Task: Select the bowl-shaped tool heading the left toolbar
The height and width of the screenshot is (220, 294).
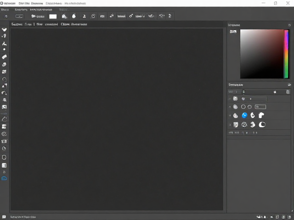Action: pyautogui.click(x=4, y=29)
